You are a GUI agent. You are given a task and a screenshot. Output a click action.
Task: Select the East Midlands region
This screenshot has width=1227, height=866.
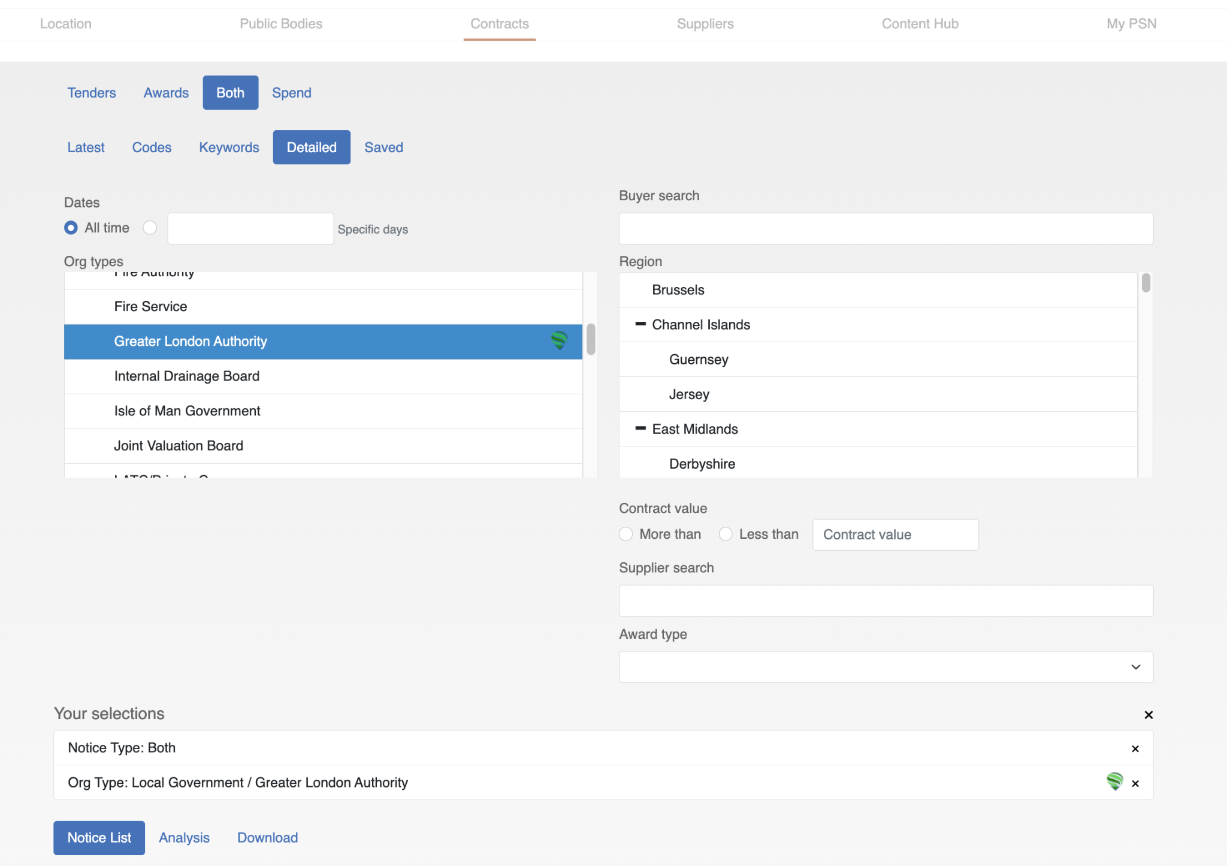click(878, 429)
